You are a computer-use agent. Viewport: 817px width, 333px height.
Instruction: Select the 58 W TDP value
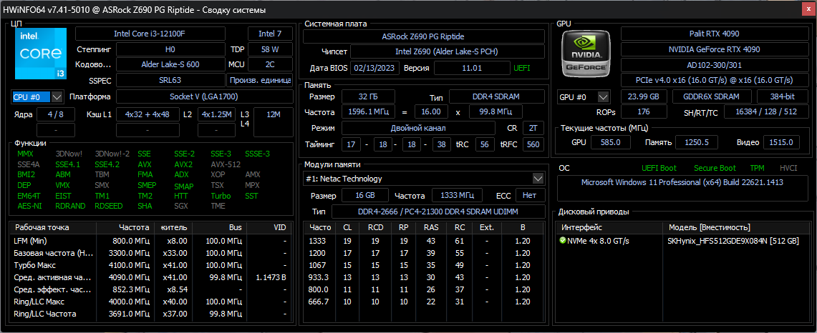270,49
